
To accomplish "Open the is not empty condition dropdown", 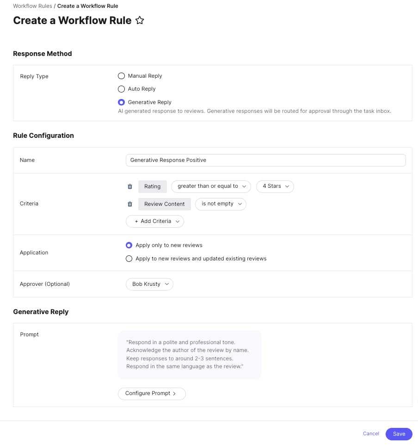I will click(221, 204).
